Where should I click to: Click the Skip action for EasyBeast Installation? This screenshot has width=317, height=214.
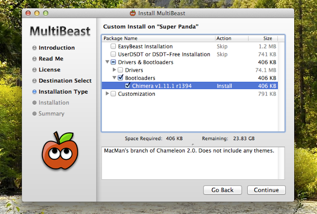222,47
